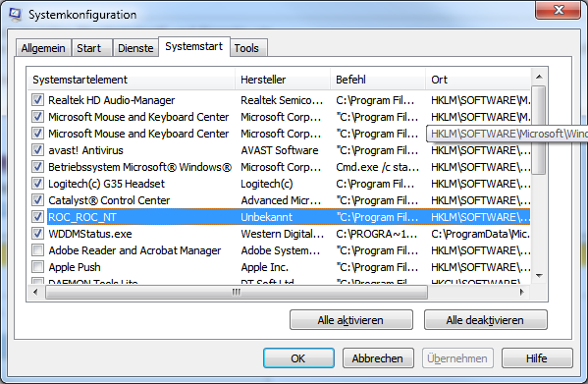Select the Logitech(c) G35 Headset entry
This screenshot has width=588, height=384.
(x=106, y=184)
